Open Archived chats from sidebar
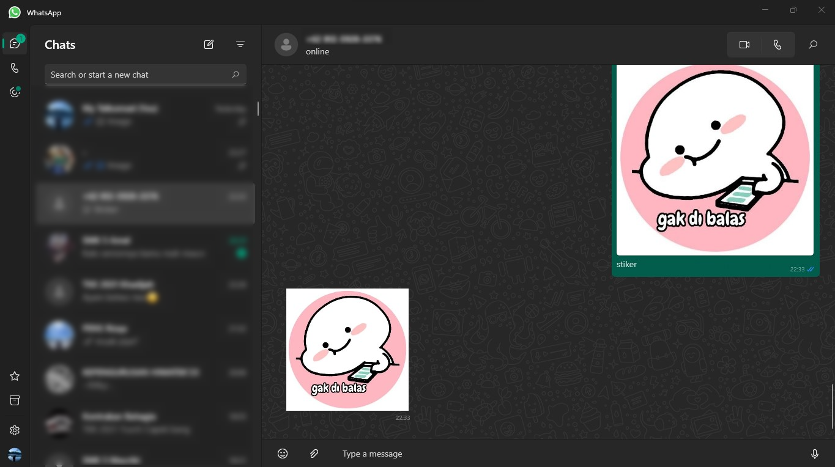 15,400
